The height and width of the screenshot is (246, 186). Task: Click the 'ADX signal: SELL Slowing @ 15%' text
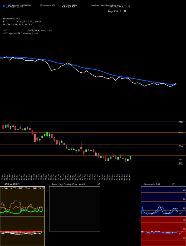(21, 34)
